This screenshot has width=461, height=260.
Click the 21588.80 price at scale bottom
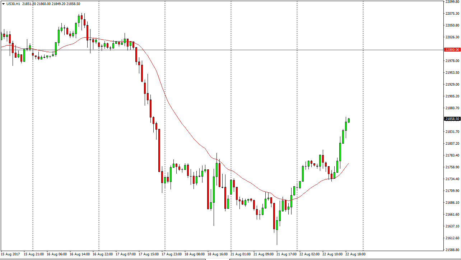click(452, 250)
